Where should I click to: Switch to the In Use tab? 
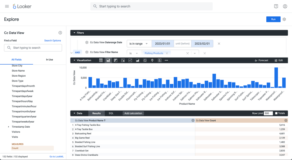49,60
